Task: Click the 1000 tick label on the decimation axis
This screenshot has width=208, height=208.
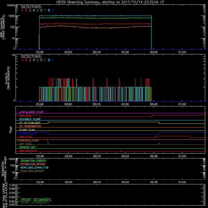Action: click(12, 159)
